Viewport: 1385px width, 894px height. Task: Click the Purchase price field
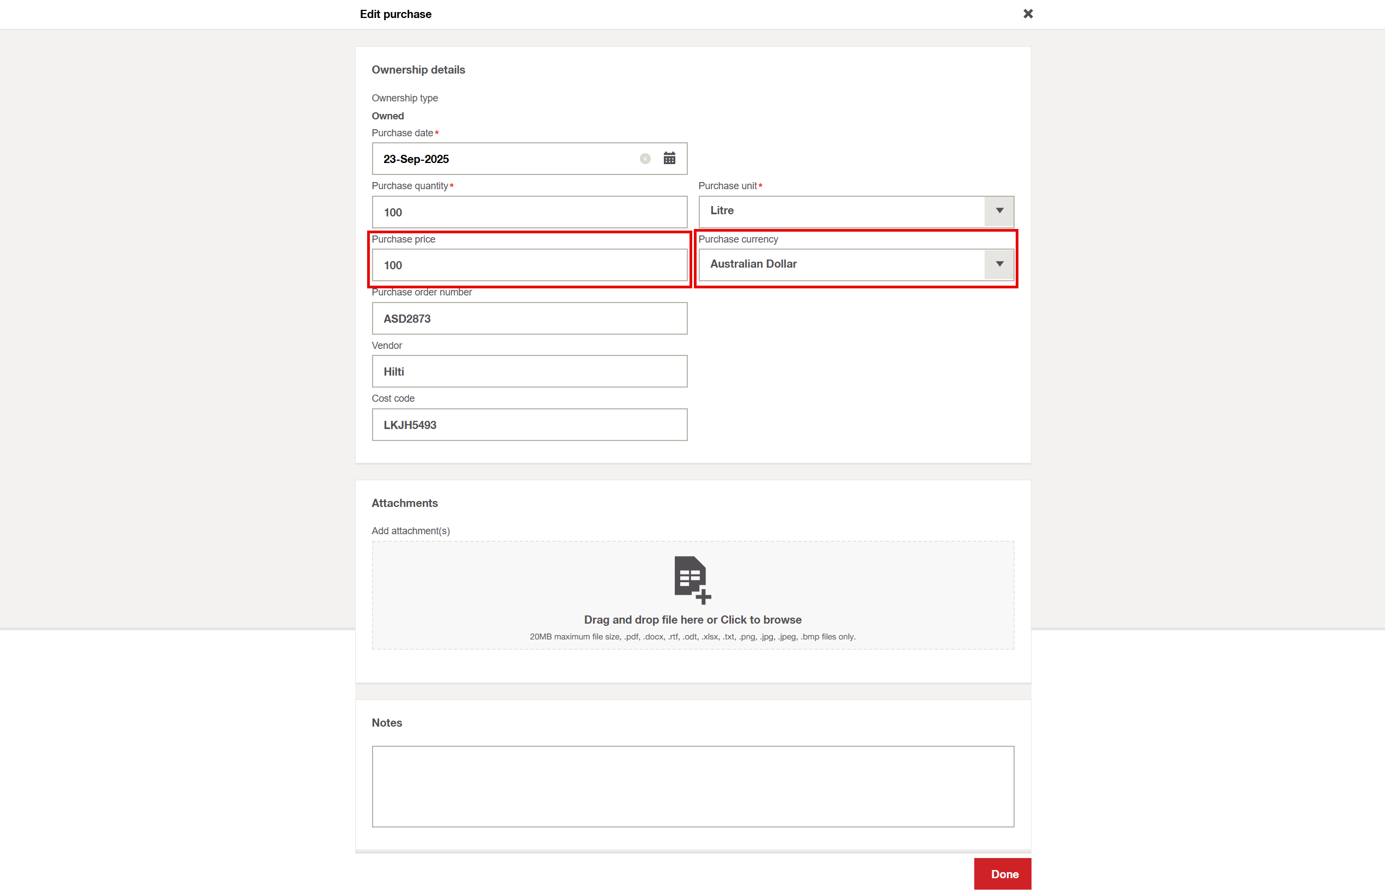coord(529,265)
